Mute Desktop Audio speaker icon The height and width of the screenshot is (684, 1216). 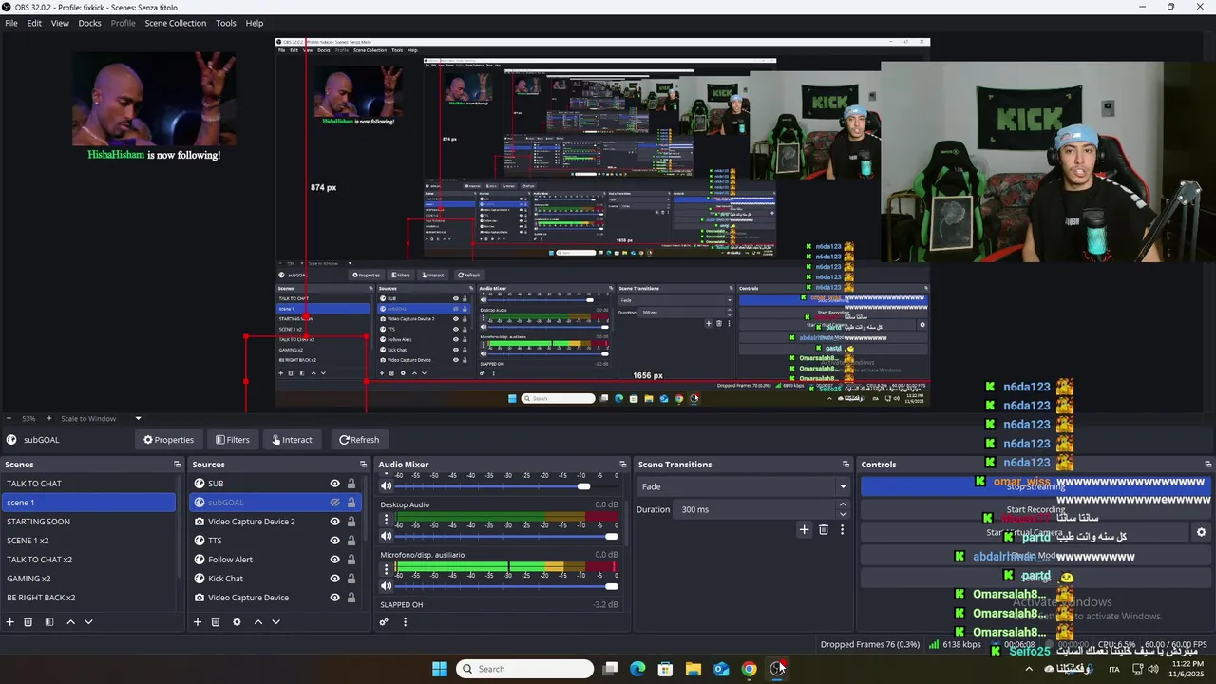tap(387, 536)
